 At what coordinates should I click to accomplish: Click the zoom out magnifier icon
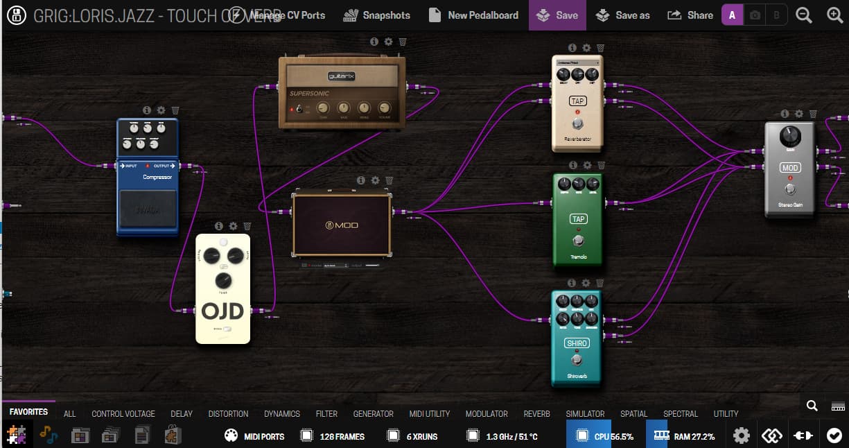click(x=804, y=15)
